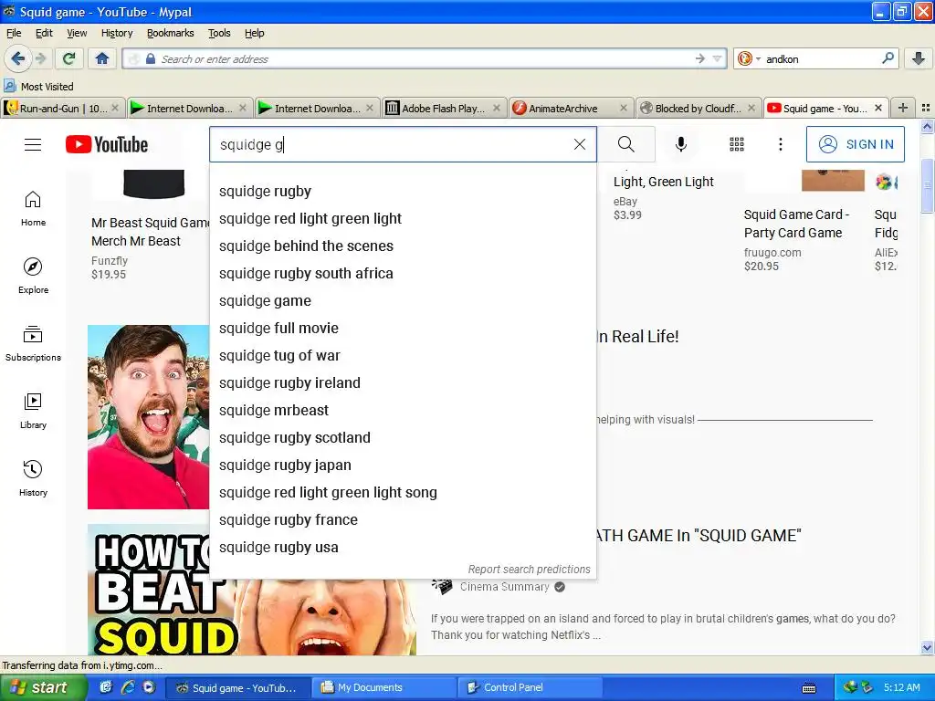This screenshot has width=935, height=701.
Task: Click the go arrow in the address bar
Action: pos(700,58)
